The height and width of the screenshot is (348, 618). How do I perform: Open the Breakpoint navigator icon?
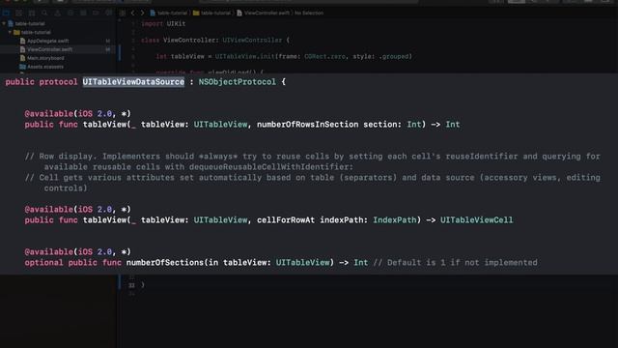click(x=96, y=13)
